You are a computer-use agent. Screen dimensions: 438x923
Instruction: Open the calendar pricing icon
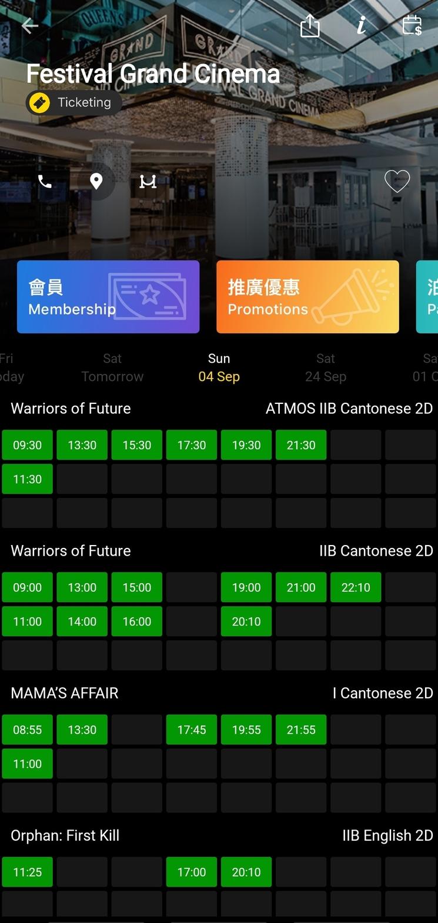pos(412,26)
